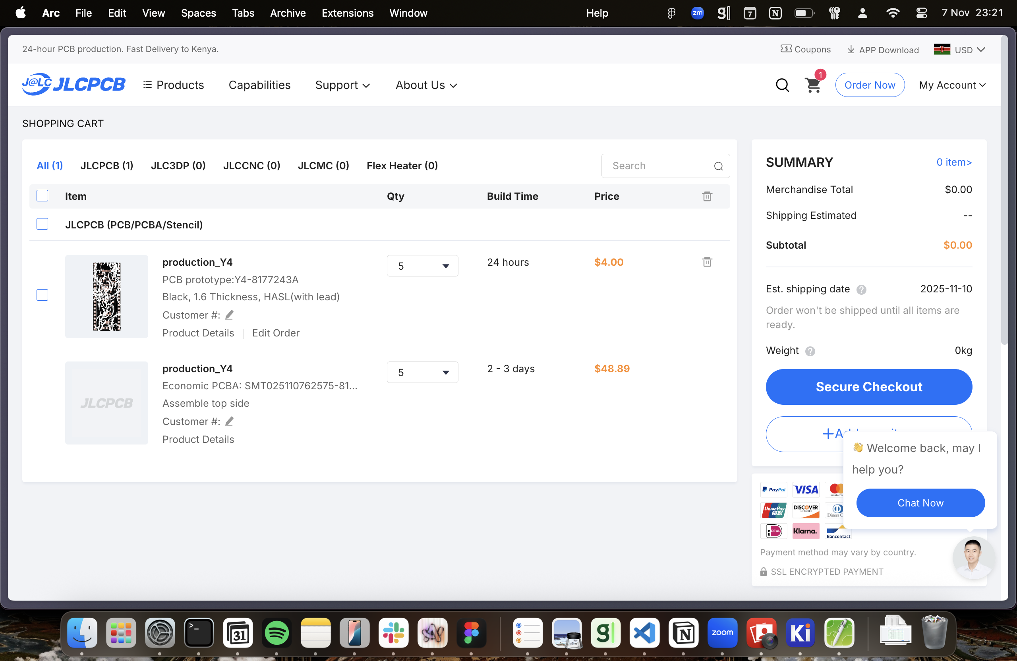The height and width of the screenshot is (661, 1017).
Task: Edit customer number of Economic PCBA item
Action: tap(230, 421)
